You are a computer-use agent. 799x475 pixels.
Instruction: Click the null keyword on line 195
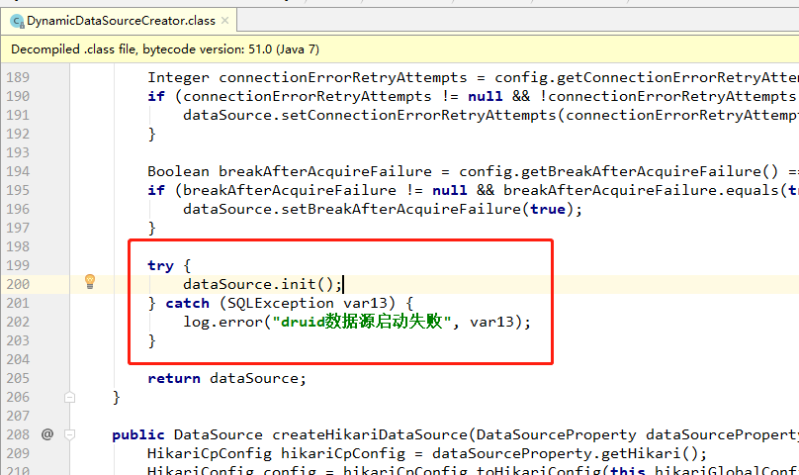(x=449, y=190)
